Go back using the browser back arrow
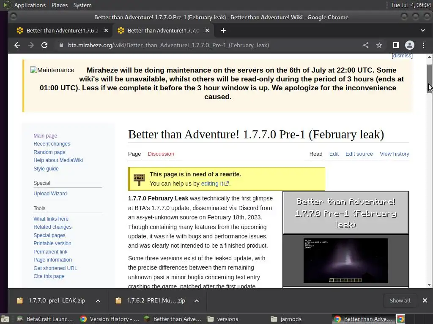433x324 pixels. click(17, 45)
